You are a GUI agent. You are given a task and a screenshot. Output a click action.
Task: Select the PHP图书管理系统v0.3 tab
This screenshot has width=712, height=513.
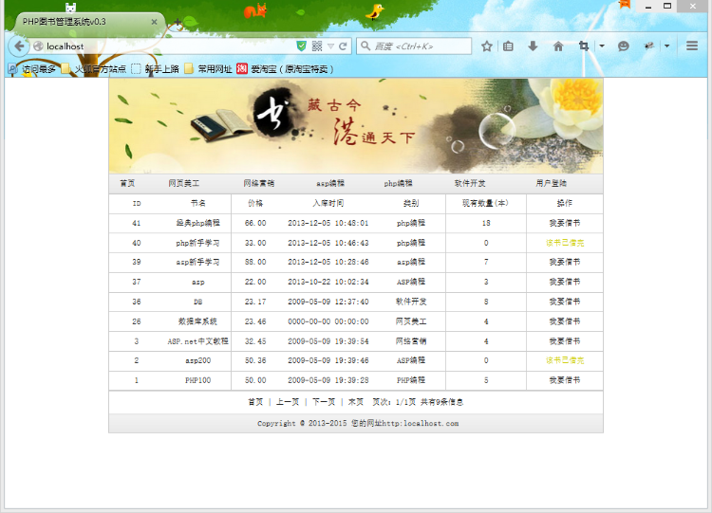pos(88,22)
